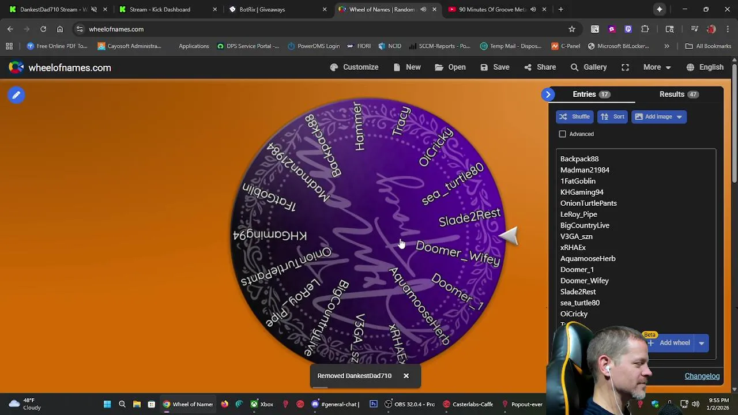The height and width of the screenshot is (415, 738).
Task: Bookmark this page with the star icon
Action: click(572, 29)
